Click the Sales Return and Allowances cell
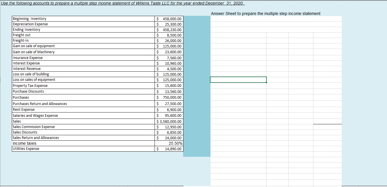The image size is (387, 187). coord(84,138)
